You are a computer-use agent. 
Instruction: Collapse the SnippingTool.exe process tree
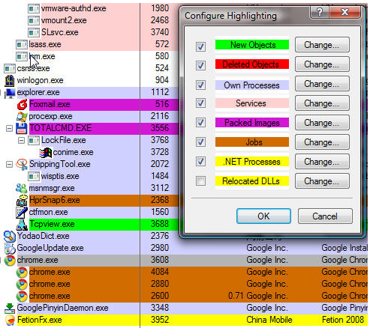pyautogui.click(x=9, y=165)
